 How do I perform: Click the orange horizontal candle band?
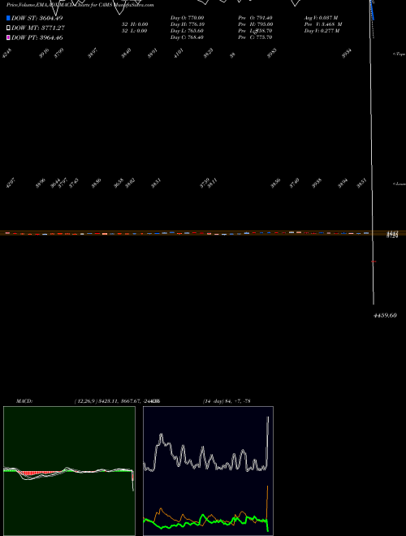pyautogui.click(x=203, y=233)
